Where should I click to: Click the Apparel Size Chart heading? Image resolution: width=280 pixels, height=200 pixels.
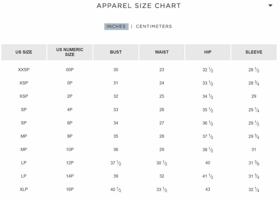(x=139, y=6)
